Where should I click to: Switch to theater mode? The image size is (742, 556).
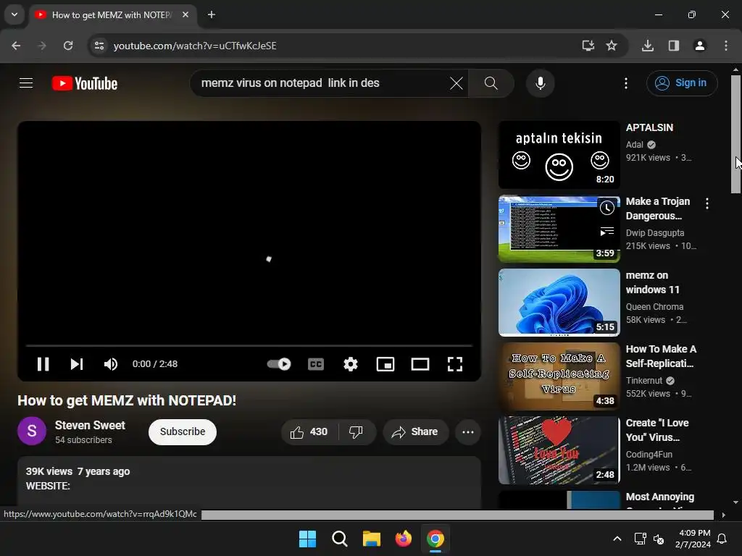420,364
